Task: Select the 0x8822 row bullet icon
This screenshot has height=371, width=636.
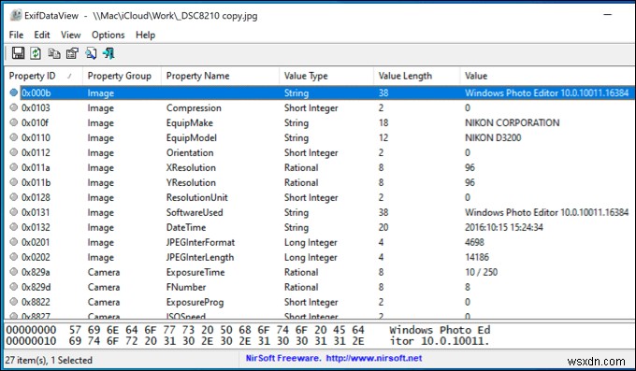Action: (x=14, y=302)
